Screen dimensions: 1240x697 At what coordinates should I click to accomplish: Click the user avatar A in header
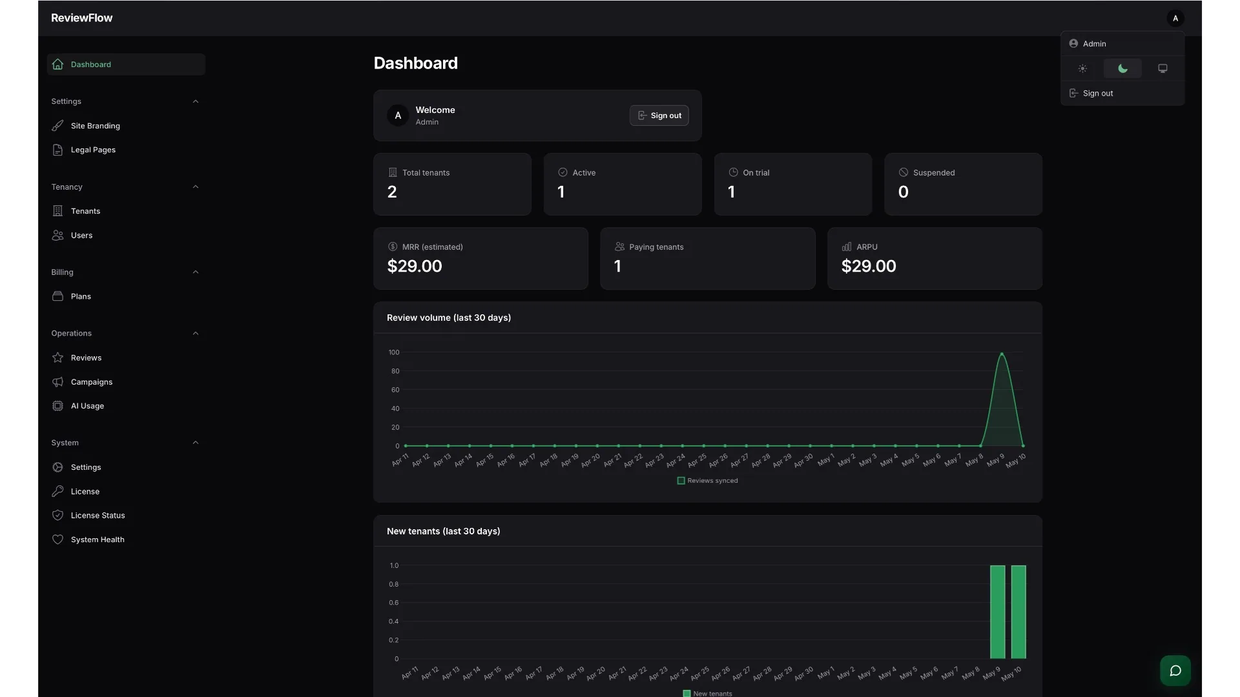[x=1175, y=18]
